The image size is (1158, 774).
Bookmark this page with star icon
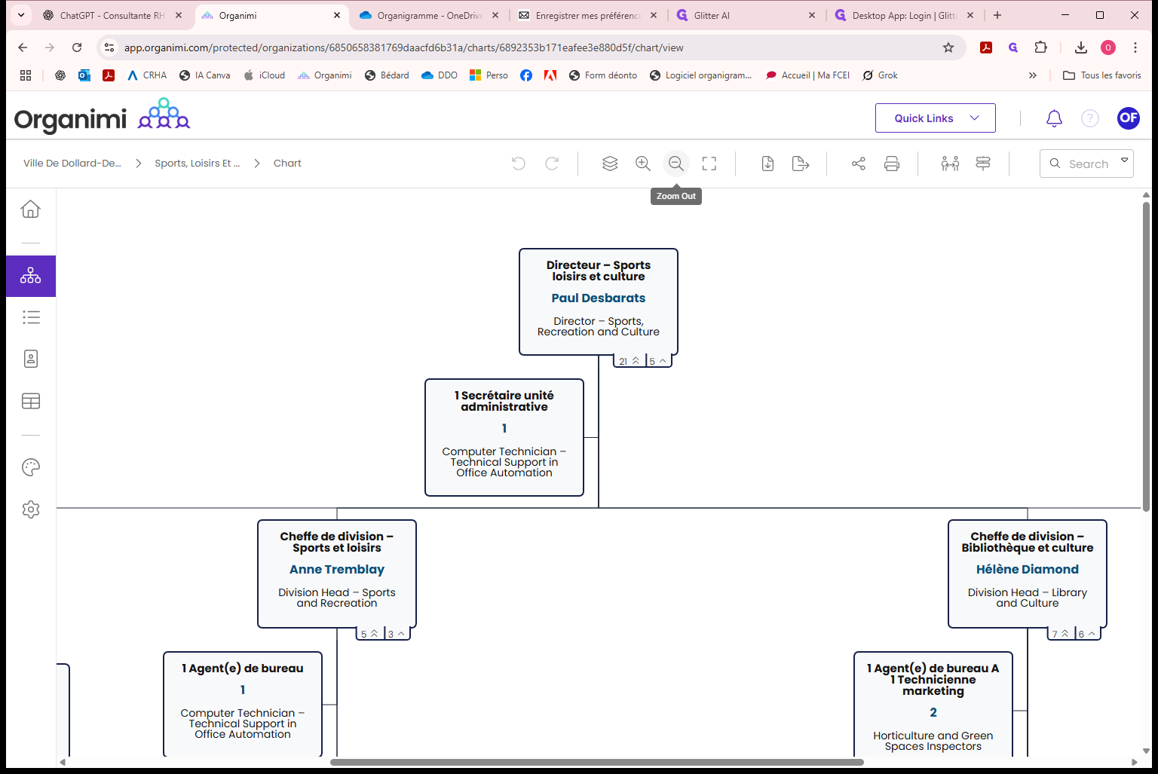click(x=948, y=47)
